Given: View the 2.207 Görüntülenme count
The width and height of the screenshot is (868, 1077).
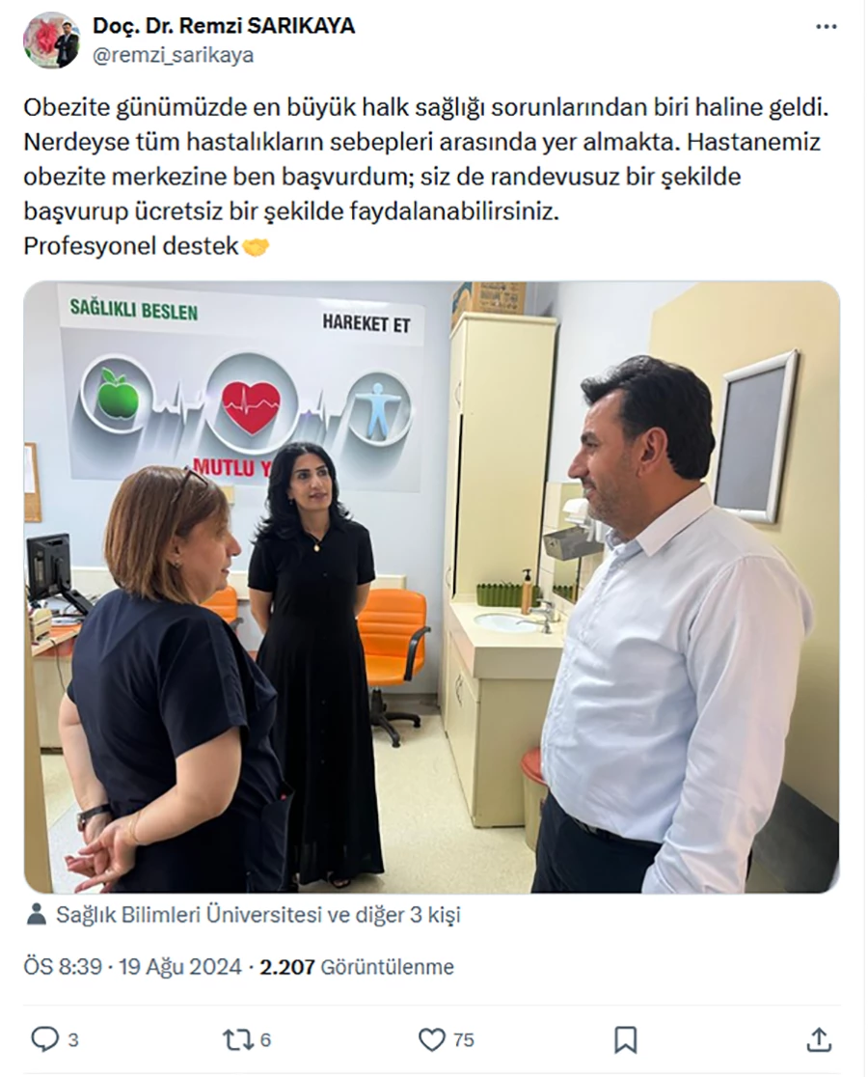Looking at the screenshot, I should 357,967.
